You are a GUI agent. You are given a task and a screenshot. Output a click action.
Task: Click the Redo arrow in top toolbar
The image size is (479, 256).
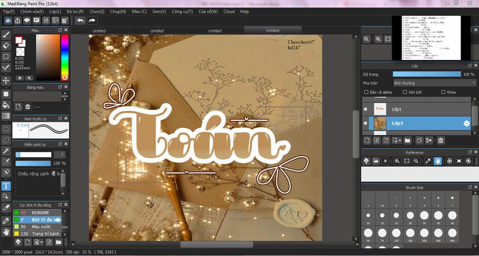[x=92, y=21]
